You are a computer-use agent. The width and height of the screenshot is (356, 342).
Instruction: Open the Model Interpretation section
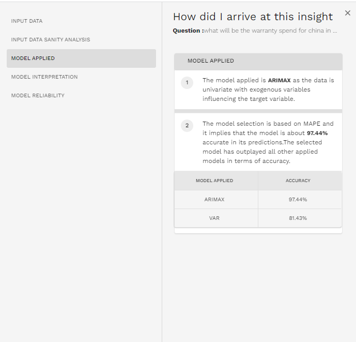(44, 77)
